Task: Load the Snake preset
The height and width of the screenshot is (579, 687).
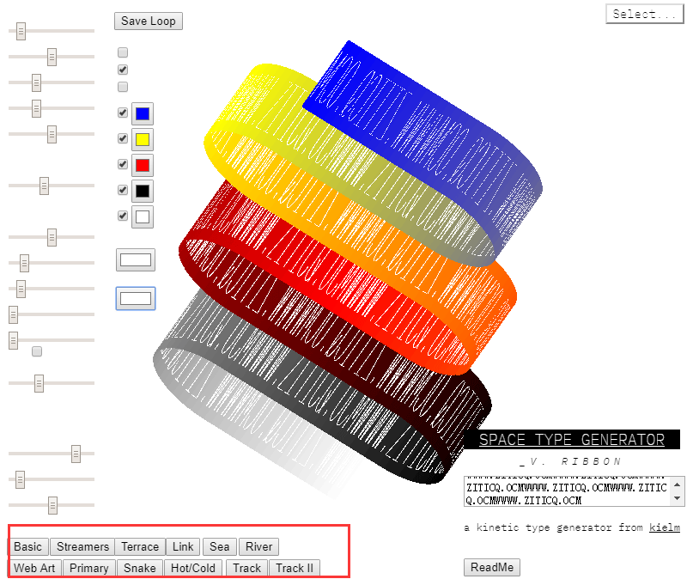Action: click(140, 568)
